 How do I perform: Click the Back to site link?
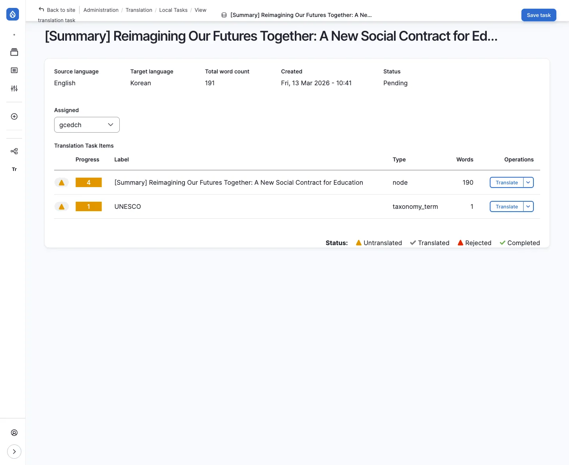[57, 10]
